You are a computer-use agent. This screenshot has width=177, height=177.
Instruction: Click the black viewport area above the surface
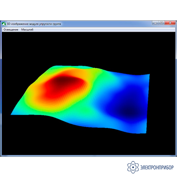[88, 48]
